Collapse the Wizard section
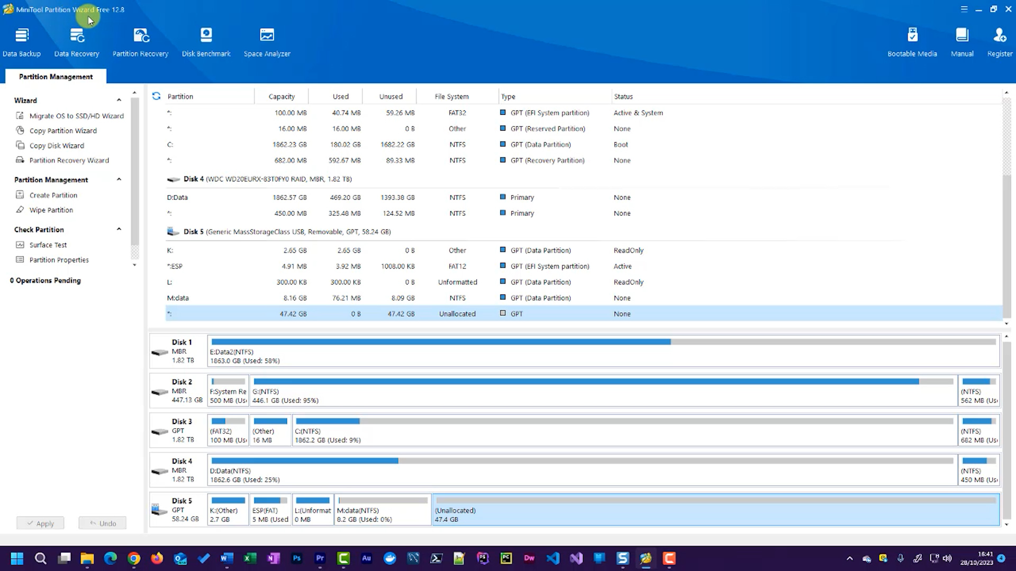The width and height of the screenshot is (1016, 571). [119, 100]
